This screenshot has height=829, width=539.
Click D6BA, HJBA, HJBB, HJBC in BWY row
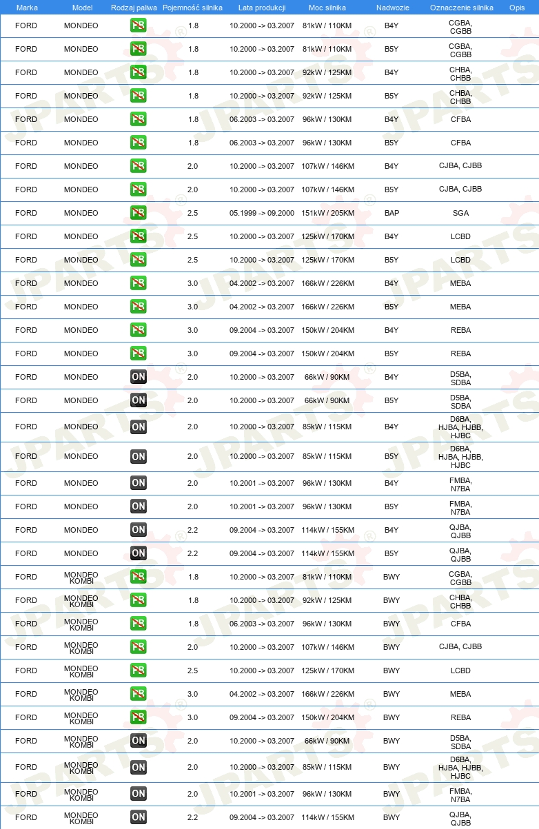click(460, 768)
